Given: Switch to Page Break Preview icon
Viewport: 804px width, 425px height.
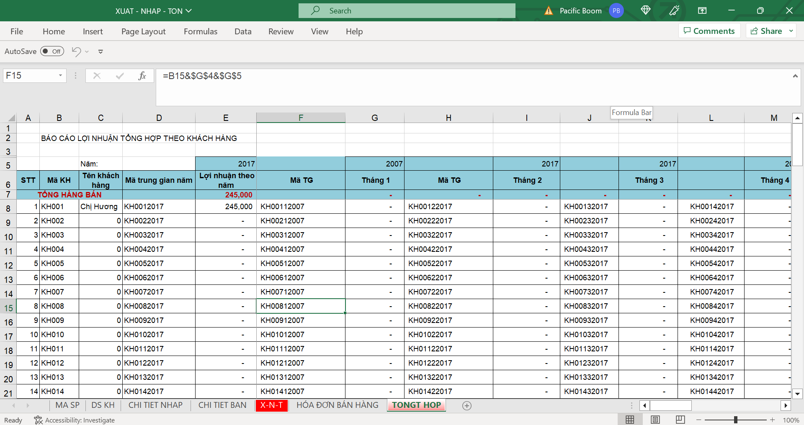Looking at the screenshot, I should point(680,420).
